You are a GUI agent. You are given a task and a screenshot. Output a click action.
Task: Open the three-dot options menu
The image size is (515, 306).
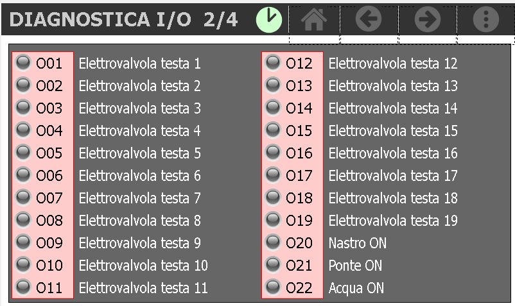(x=485, y=21)
